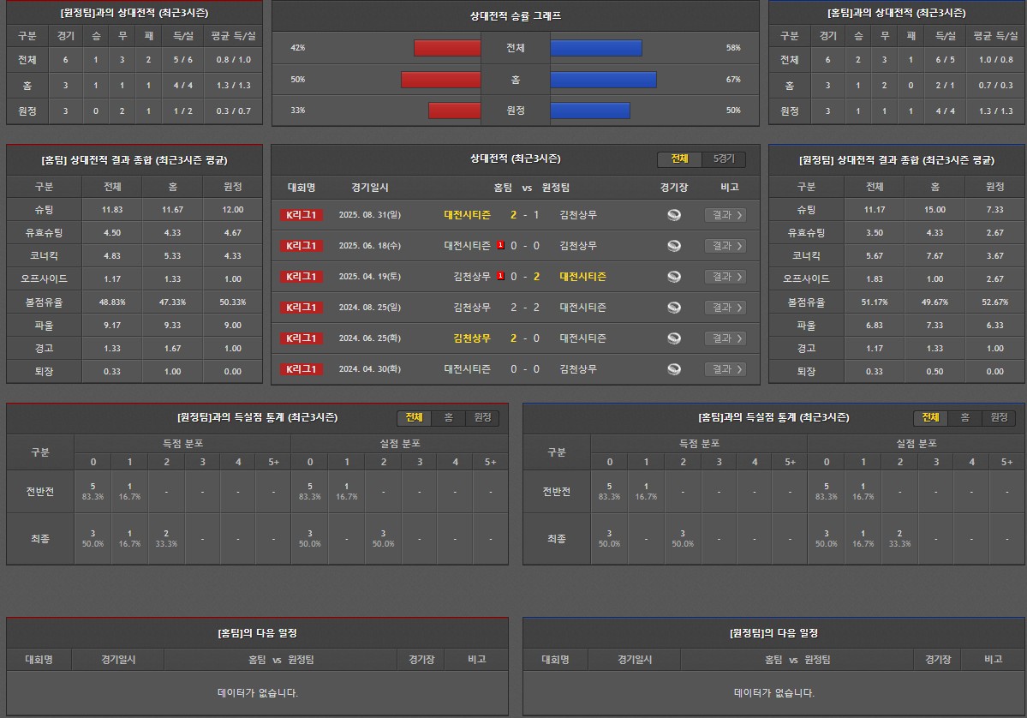Click stadium icon for 2025. 06. 18 match
The image size is (1027, 718).
pyautogui.click(x=674, y=246)
